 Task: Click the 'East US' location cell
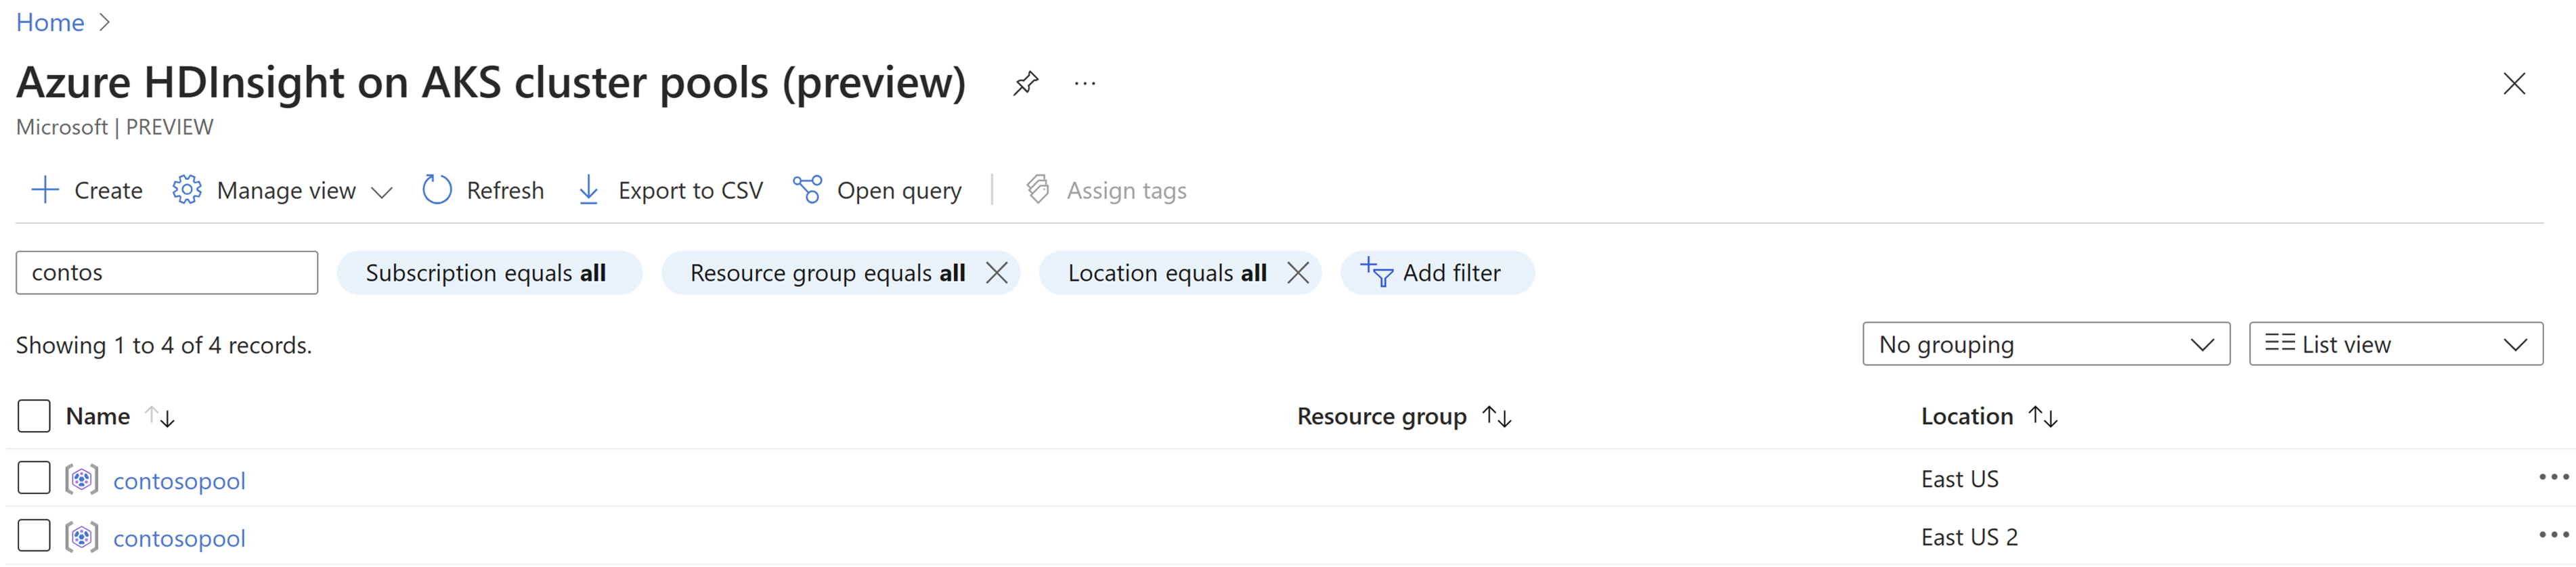click(1960, 480)
